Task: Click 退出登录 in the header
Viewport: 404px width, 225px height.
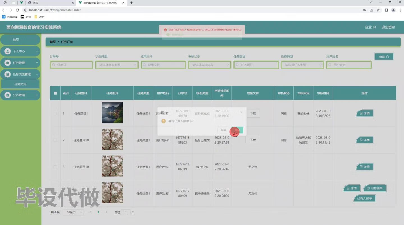Action: point(388,27)
